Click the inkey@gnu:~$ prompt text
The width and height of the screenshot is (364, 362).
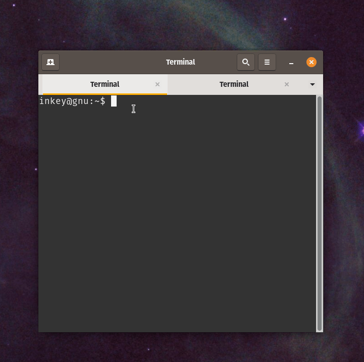[x=72, y=101]
